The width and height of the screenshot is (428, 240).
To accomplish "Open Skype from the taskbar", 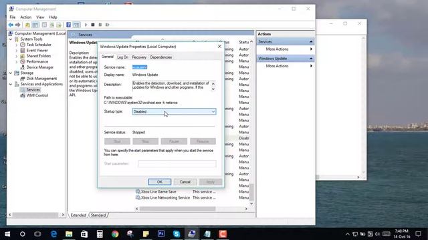I will (177, 234).
